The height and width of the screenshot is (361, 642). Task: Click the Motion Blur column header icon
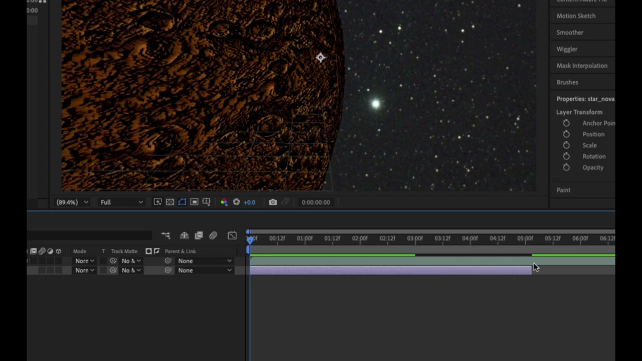pyautogui.click(x=42, y=251)
